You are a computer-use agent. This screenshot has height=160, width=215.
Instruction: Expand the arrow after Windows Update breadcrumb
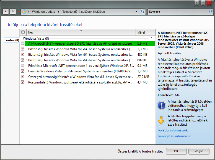[59, 12]
